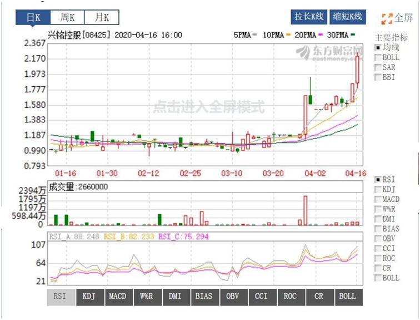Switch to the 日K daily chart tab
420x320 pixels.
point(33,18)
